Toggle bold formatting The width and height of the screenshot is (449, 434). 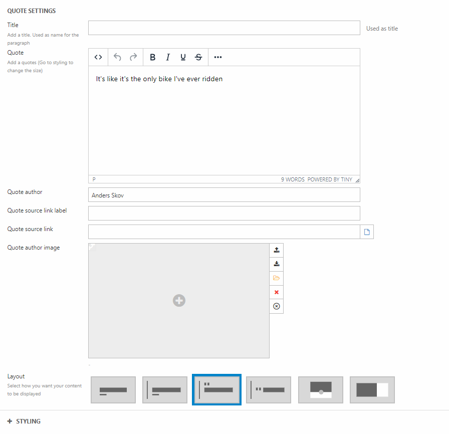coord(152,57)
